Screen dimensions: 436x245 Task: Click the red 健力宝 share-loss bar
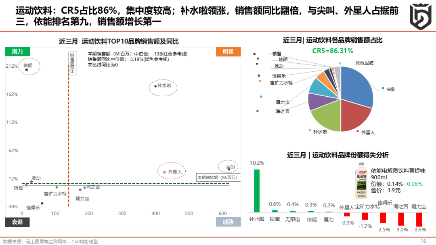[419, 220]
